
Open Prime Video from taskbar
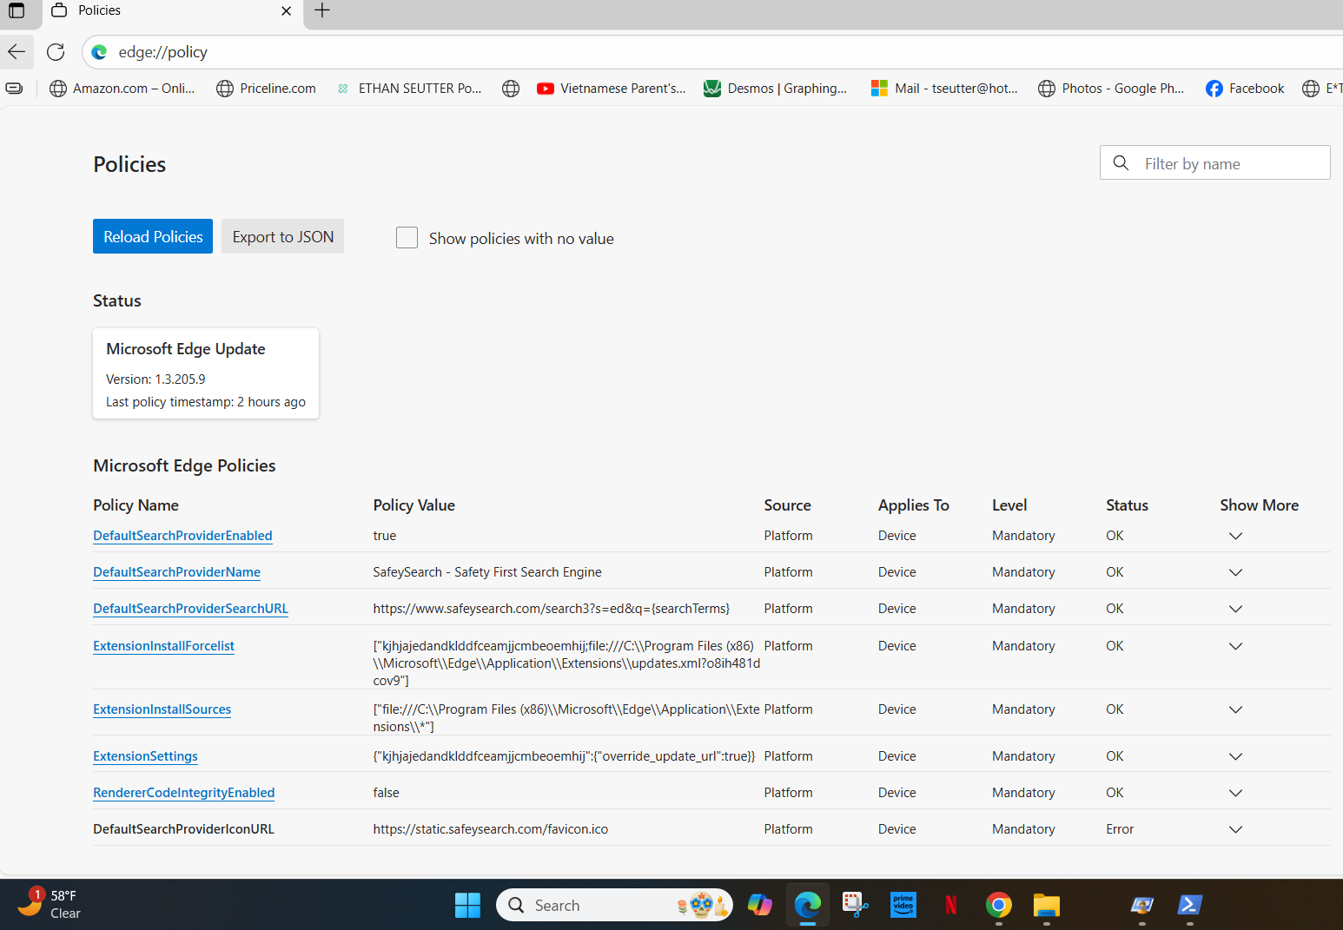(903, 906)
